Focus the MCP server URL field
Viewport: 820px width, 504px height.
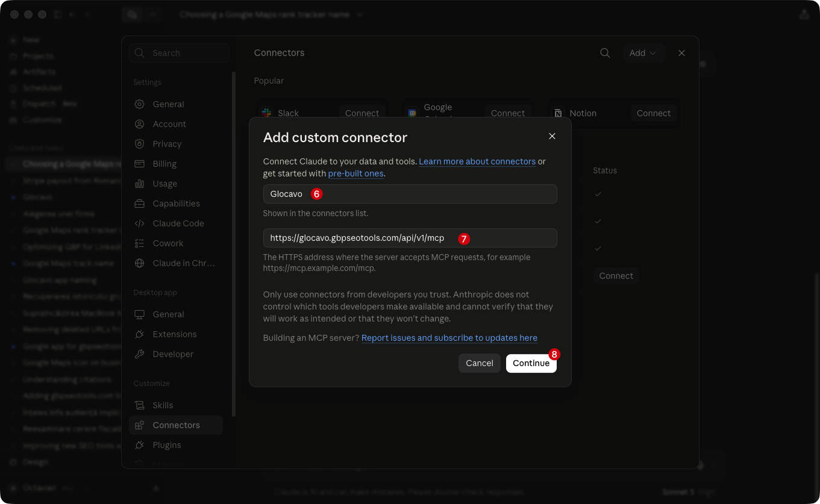click(x=410, y=238)
